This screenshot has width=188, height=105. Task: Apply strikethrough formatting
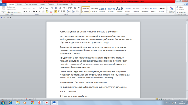pos(34,11)
